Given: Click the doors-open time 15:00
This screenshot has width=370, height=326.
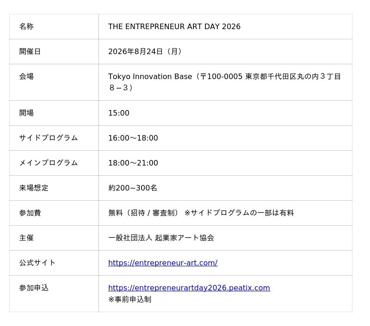Looking at the screenshot, I should pos(119,113).
